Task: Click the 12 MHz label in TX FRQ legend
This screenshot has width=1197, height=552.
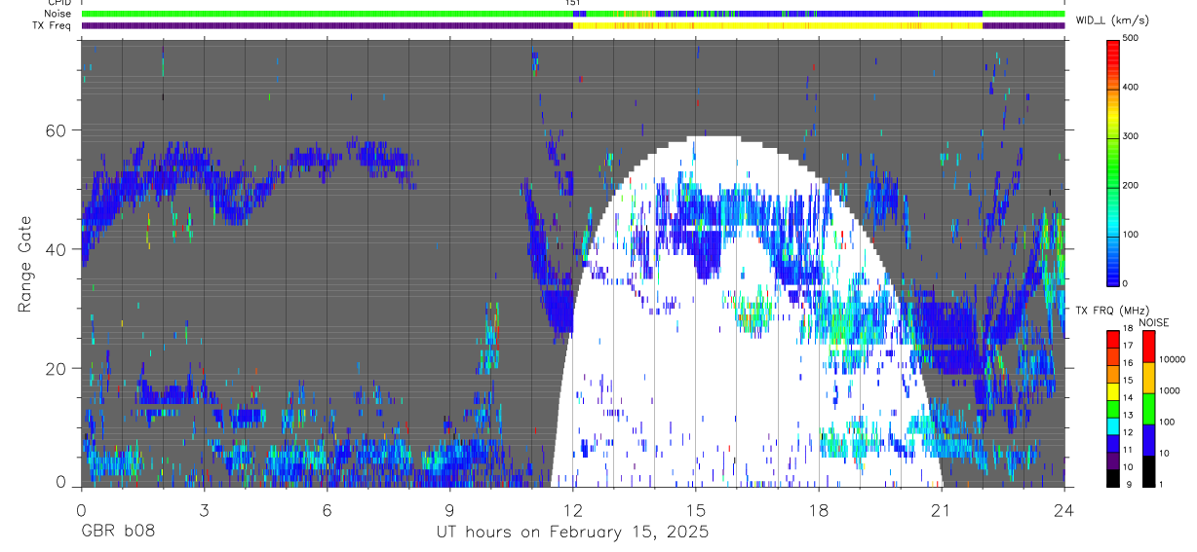Action: point(1129,433)
